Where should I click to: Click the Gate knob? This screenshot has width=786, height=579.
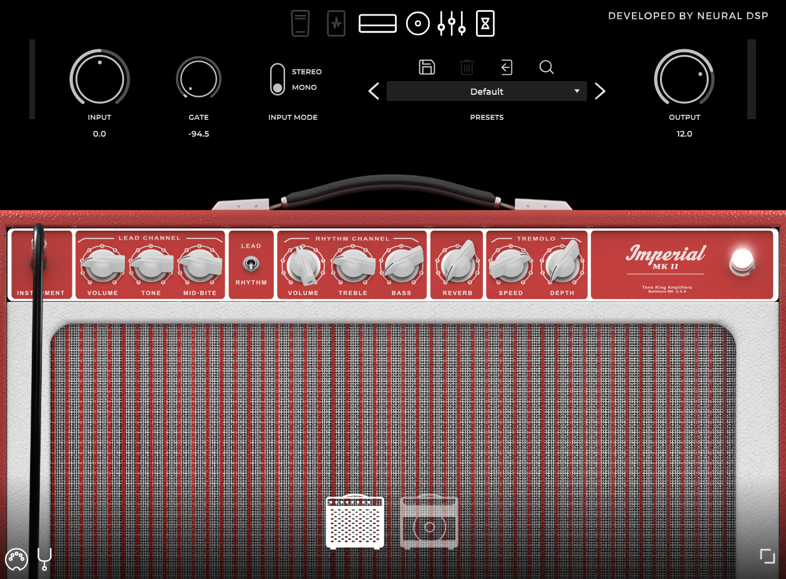(198, 79)
